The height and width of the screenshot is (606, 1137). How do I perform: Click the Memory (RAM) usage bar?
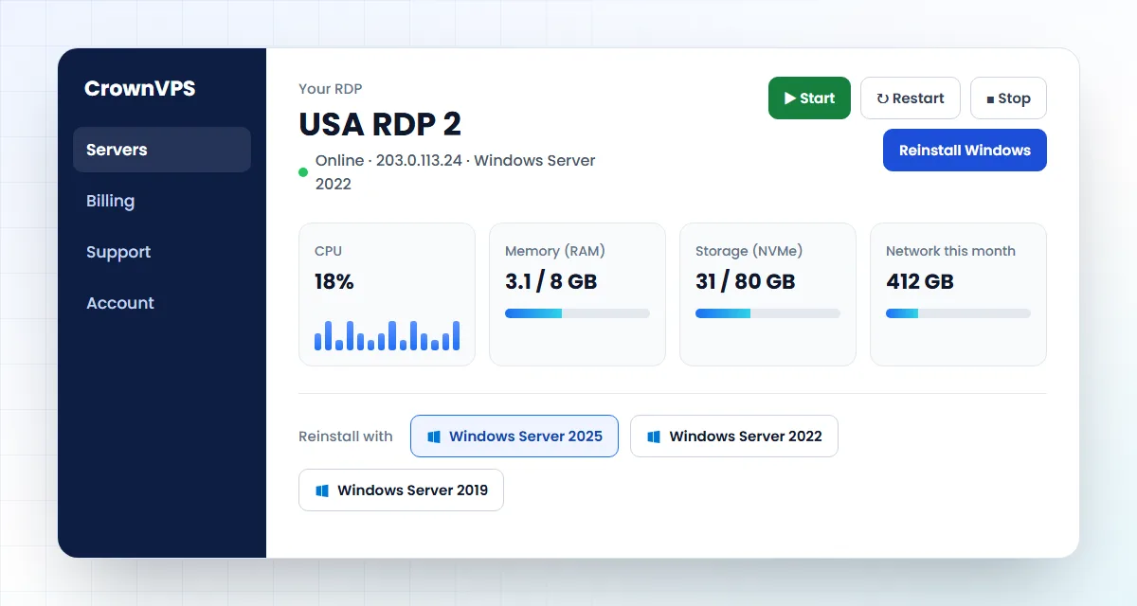click(577, 313)
